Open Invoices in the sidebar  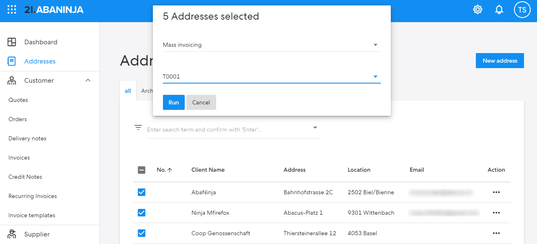pos(19,158)
